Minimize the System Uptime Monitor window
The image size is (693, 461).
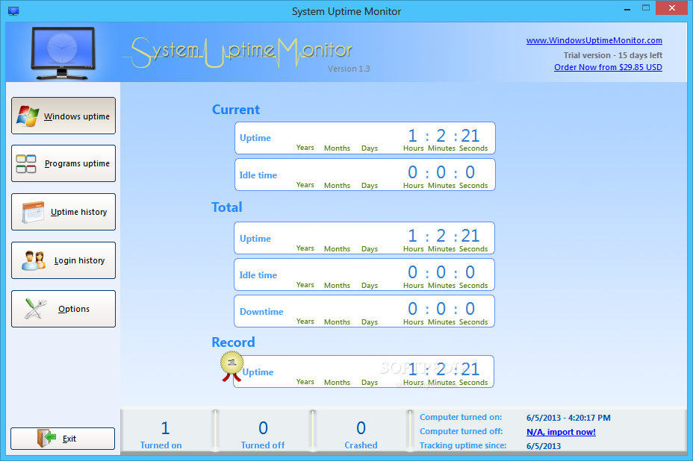pyautogui.click(x=627, y=9)
